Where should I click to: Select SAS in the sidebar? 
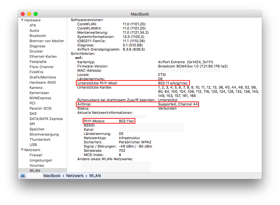coord(33,114)
